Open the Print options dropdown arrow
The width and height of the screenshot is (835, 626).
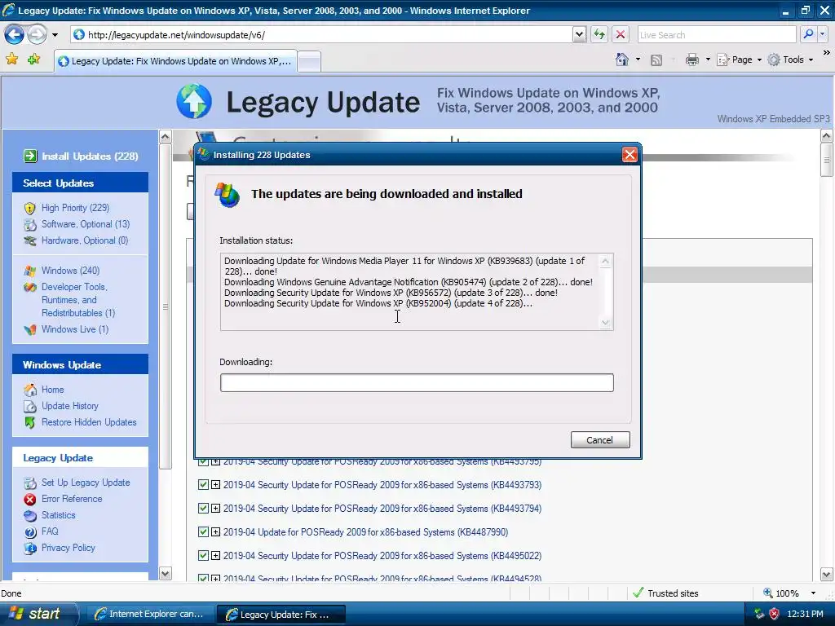pos(708,60)
